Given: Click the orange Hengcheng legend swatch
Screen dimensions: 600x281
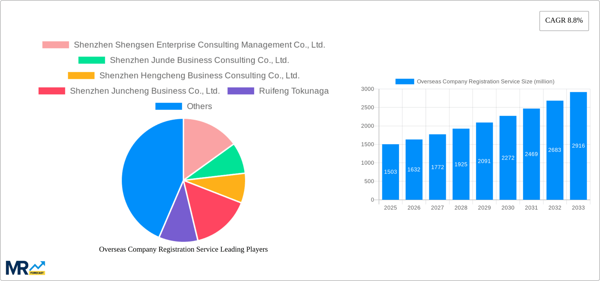Looking at the screenshot, I should tap(81, 75).
